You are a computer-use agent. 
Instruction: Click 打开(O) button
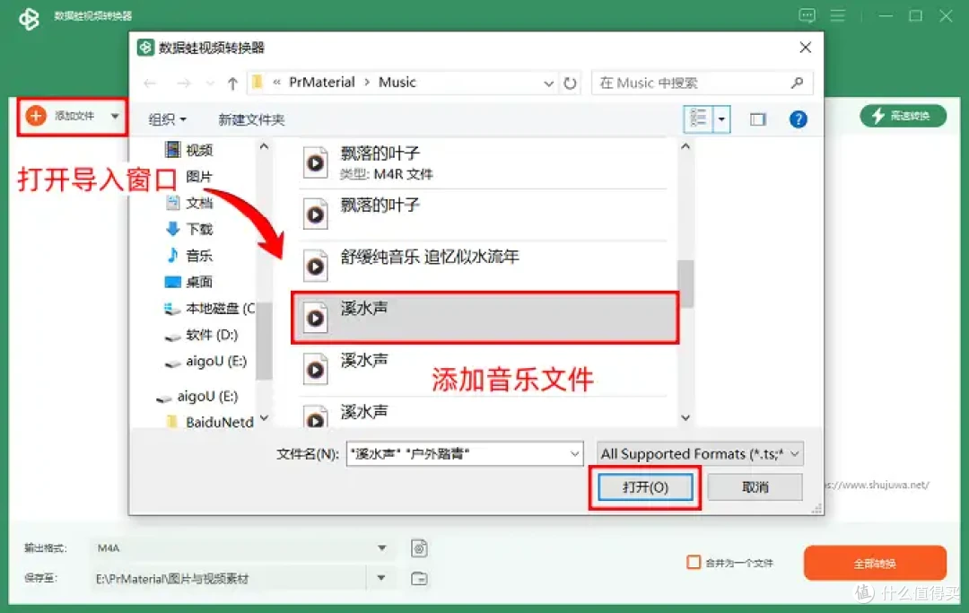[x=645, y=487]
